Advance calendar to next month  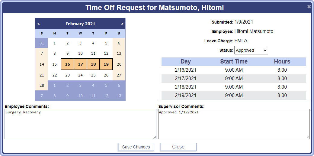(122, 24)
